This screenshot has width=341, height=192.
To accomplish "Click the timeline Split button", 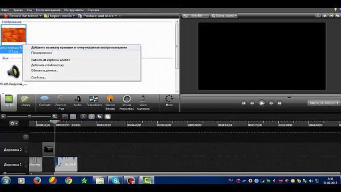I will coord(91,117).
